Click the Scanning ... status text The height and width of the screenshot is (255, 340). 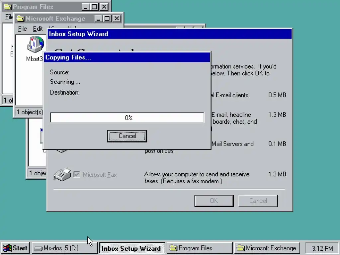pos(65,82)
